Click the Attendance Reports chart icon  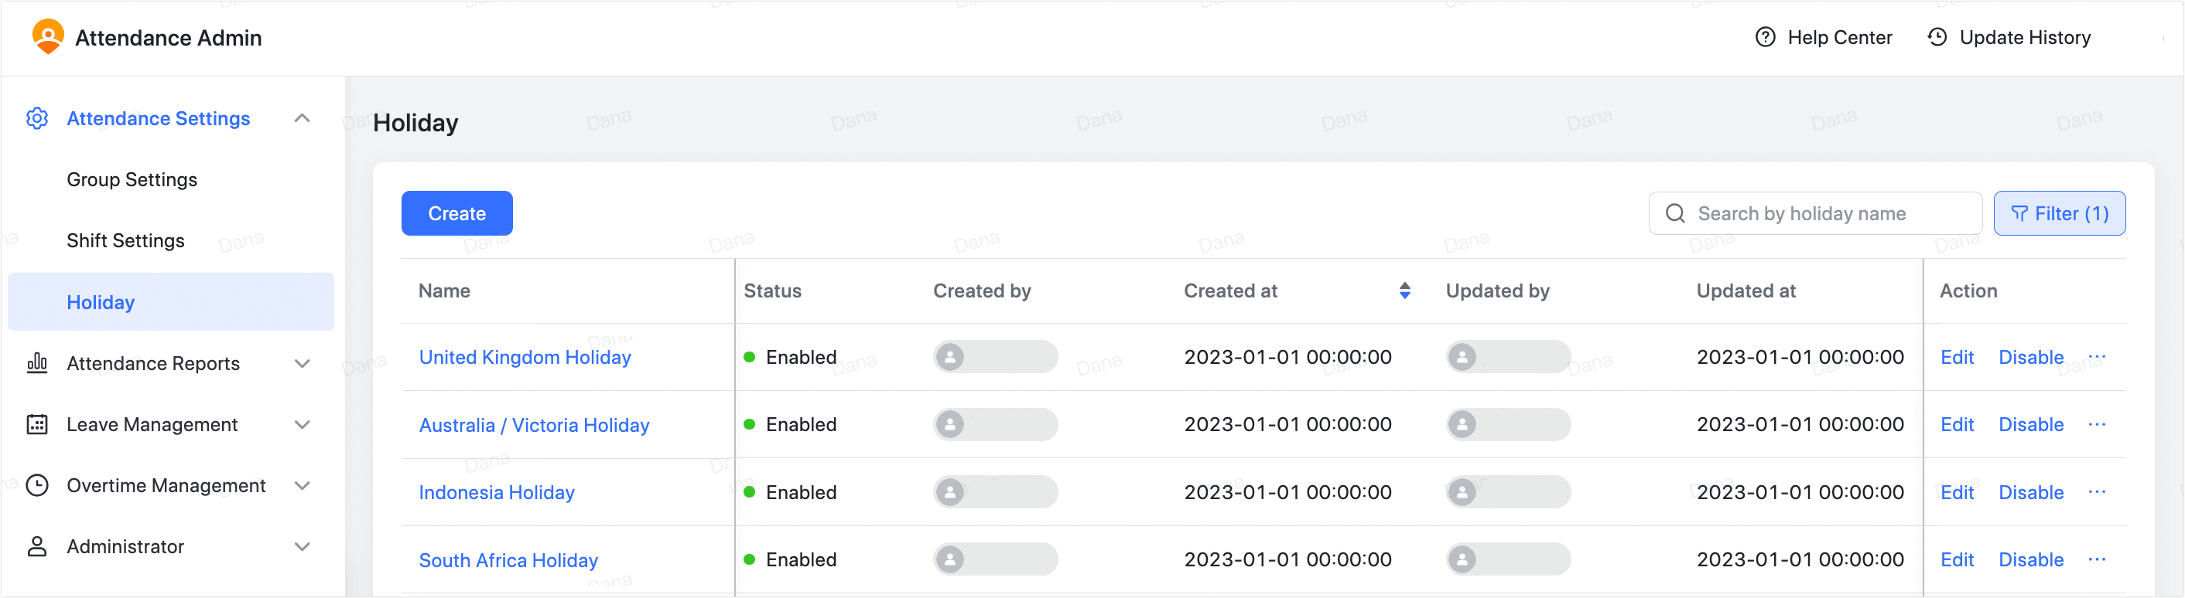37,363
